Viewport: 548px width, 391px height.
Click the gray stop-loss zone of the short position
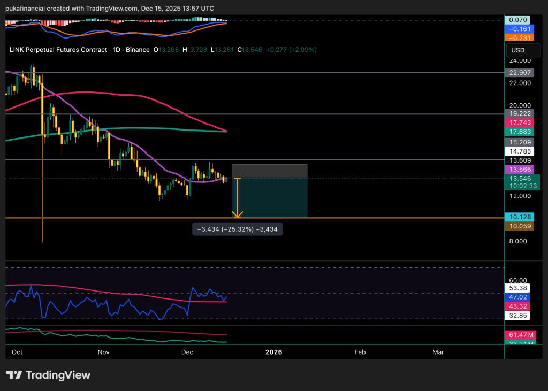point(269,171)
